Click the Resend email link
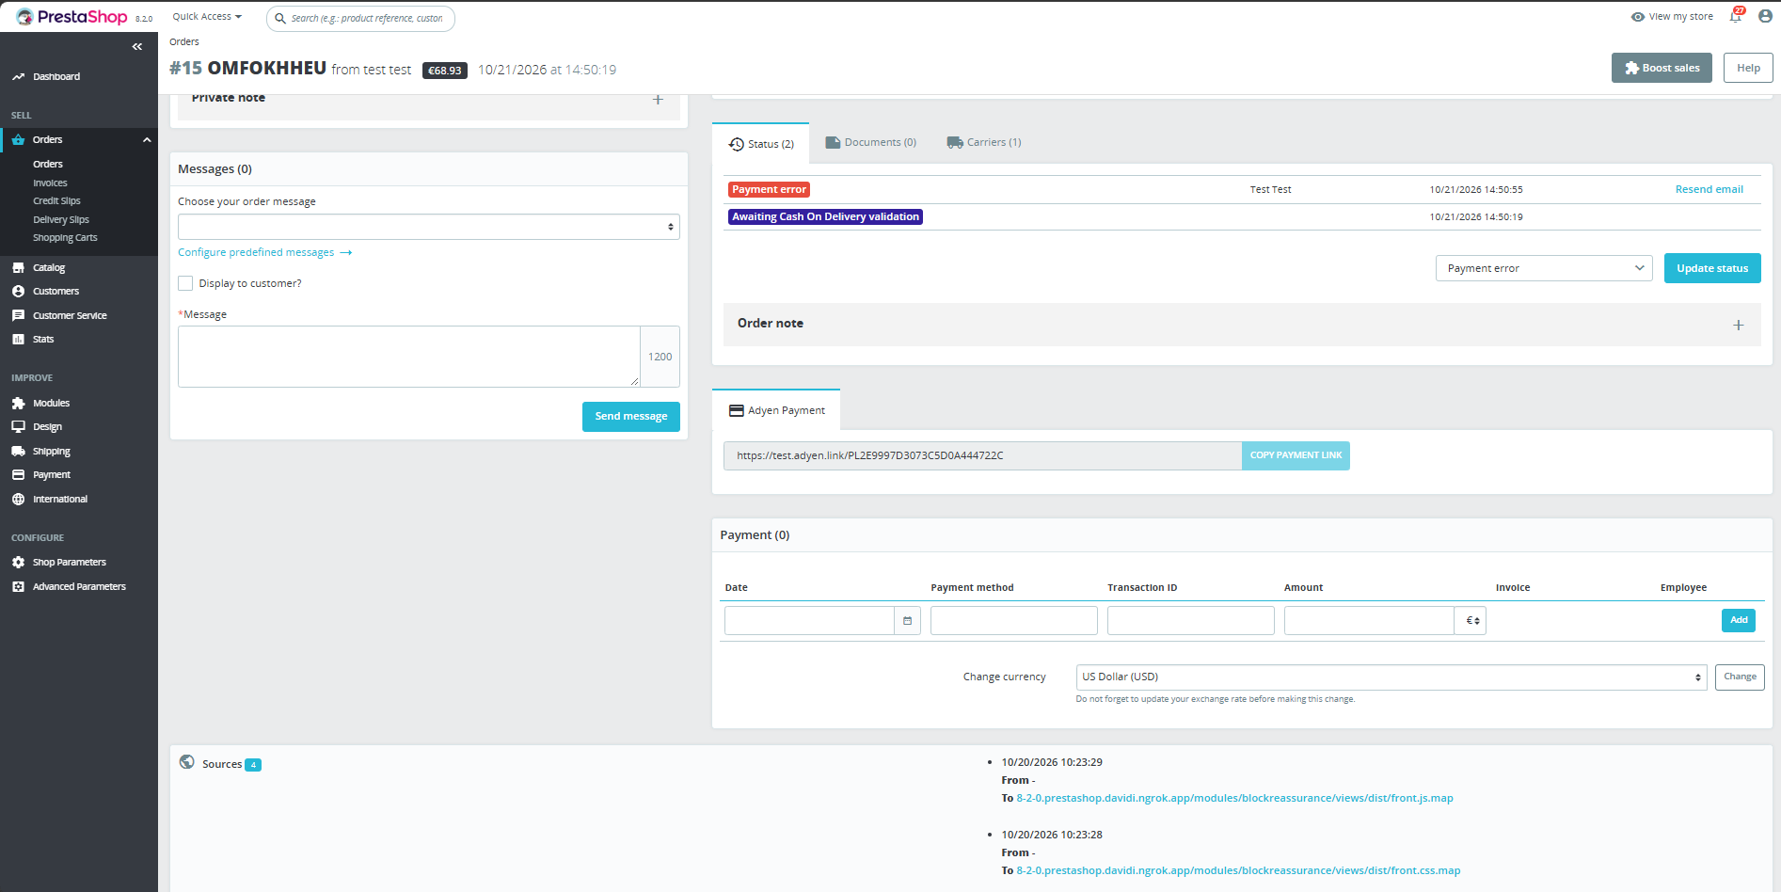Screen dimensions: 1781x892 (x=1709, y=190)
